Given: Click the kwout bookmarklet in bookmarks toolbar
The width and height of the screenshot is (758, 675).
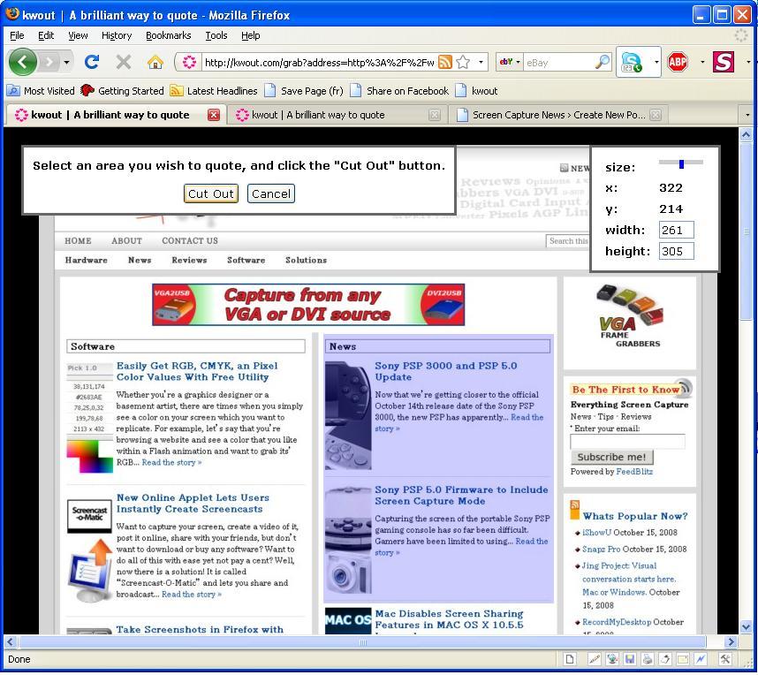Looking at the screenshot, I should point(476,91).
